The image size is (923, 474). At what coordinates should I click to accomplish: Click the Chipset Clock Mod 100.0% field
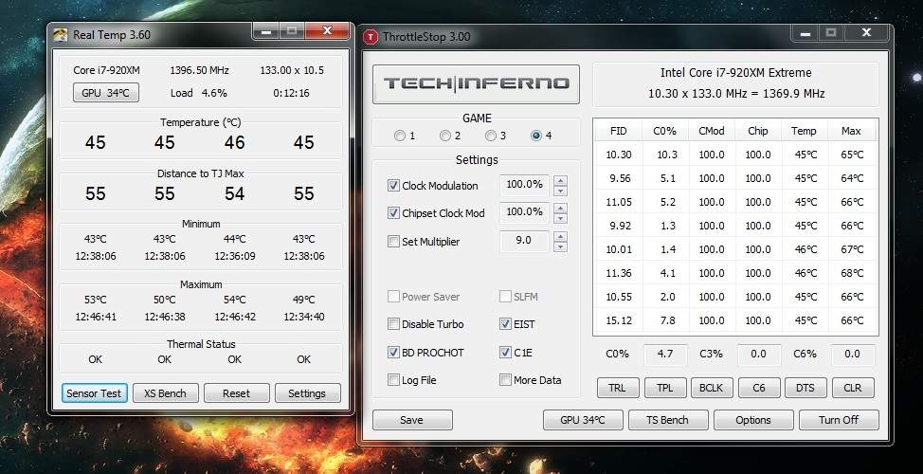(524, 212)
